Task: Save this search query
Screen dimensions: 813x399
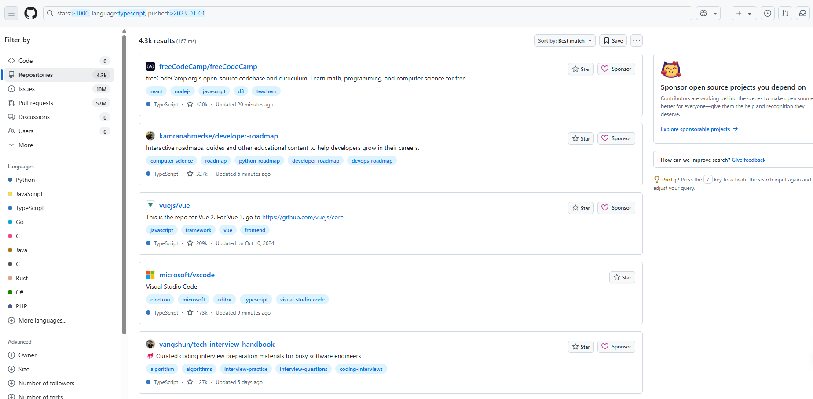Action: pos(613,40)
